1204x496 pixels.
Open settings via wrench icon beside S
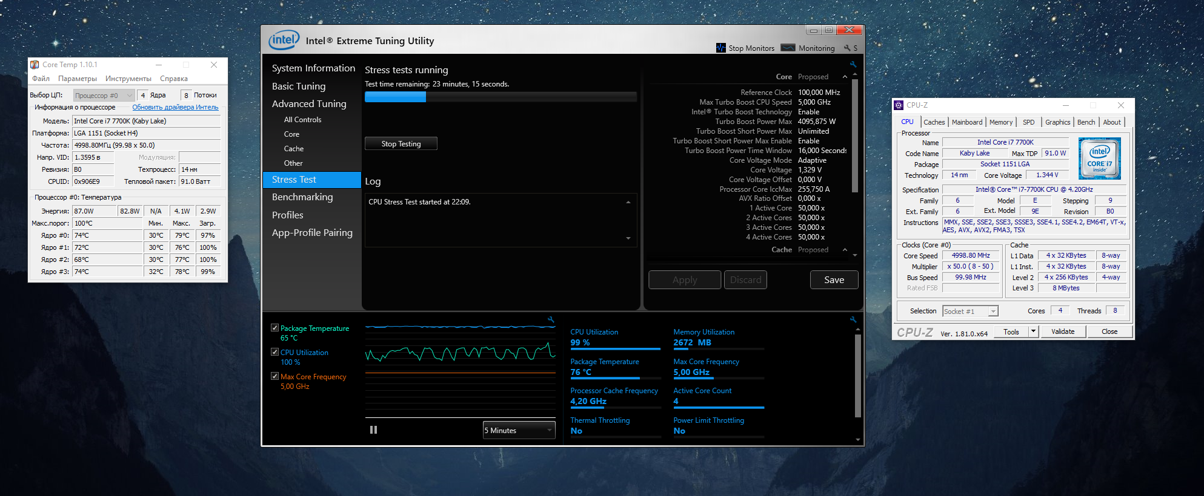(847, 48)
